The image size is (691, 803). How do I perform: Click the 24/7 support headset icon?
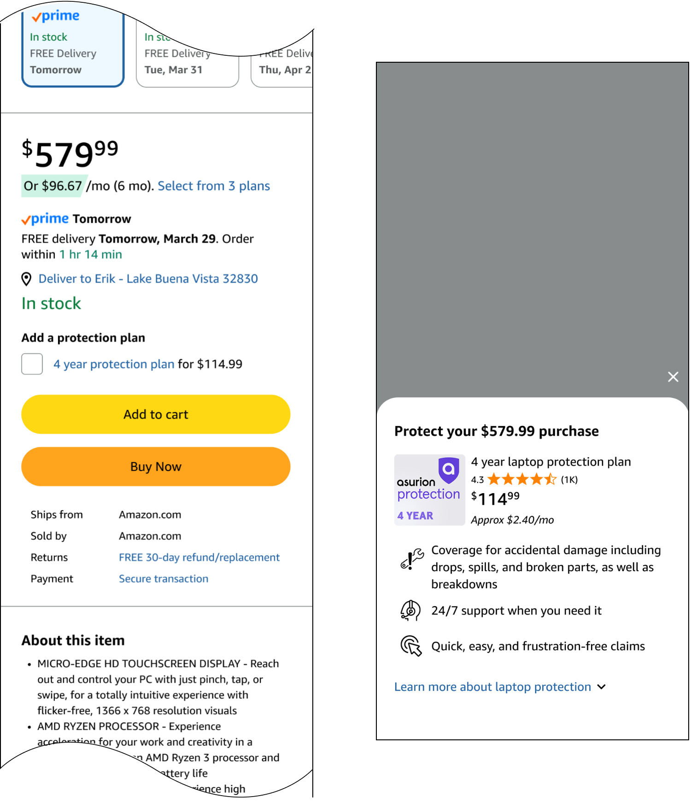(x=410, y=611)
